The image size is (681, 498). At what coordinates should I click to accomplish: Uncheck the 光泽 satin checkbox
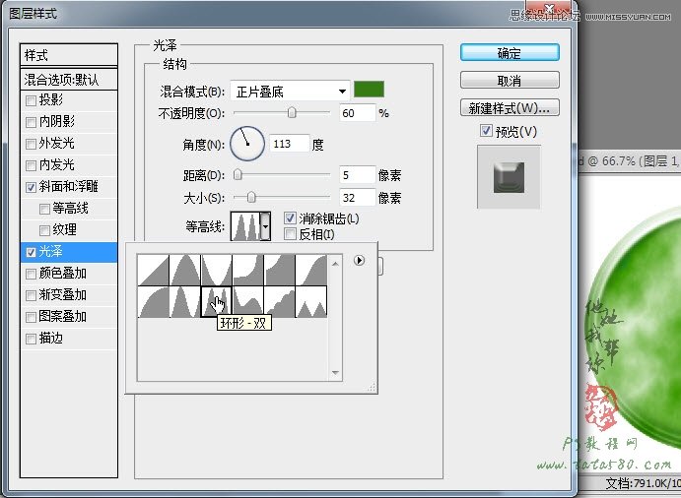click(31, 252)
